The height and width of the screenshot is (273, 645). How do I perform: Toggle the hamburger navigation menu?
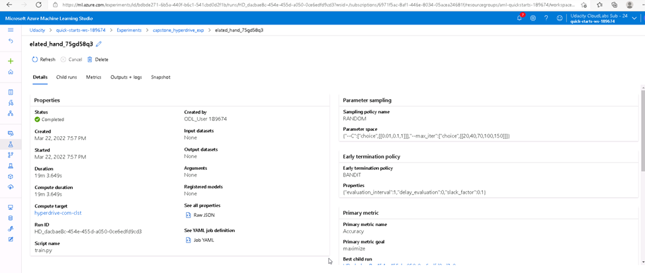[x=11, y=30]
